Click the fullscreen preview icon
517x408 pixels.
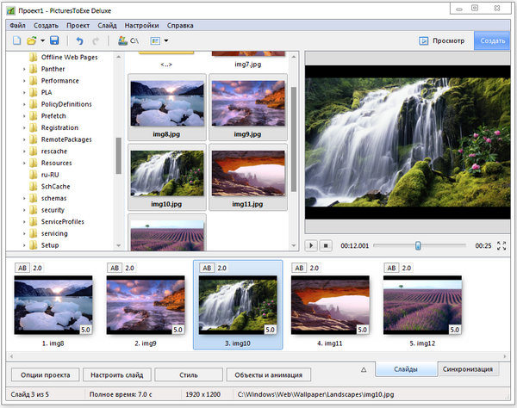(x=501, y=245)
